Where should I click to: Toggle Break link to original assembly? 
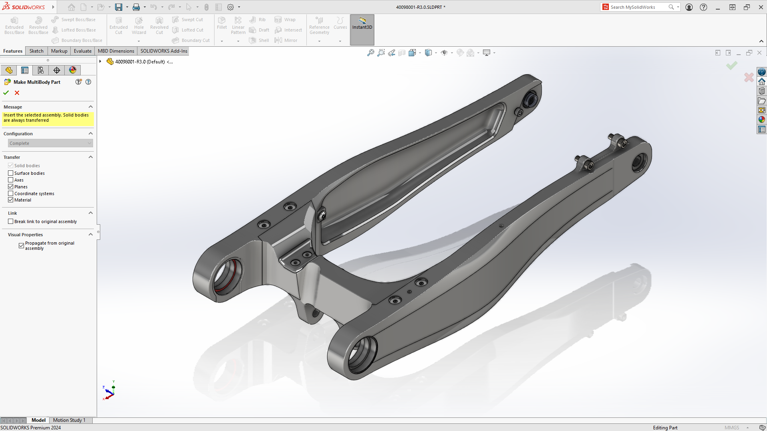click(x=10, y=221)
